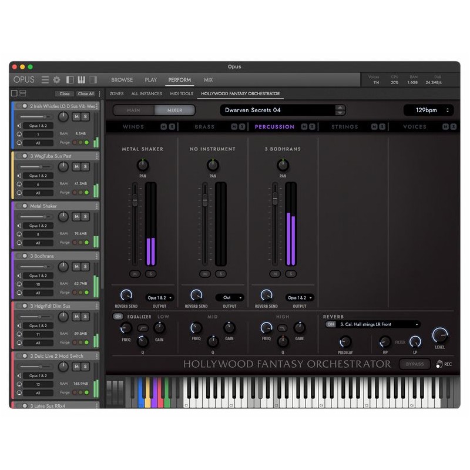Open the Opus hamburger menu
Screen dimensions: 470x470
pyautogui.click(x=45, y=80)
